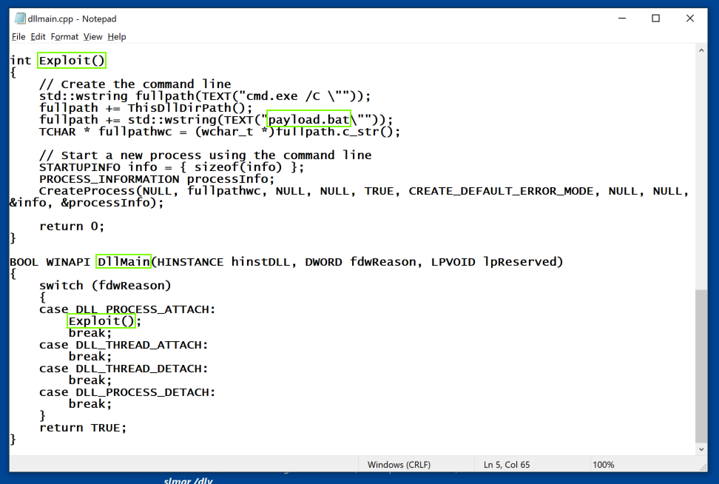The width and height of the screenshot is (719, 484).
Task: Click 'ThisDllDirPath();' in the code
Action: click(190, 108)
